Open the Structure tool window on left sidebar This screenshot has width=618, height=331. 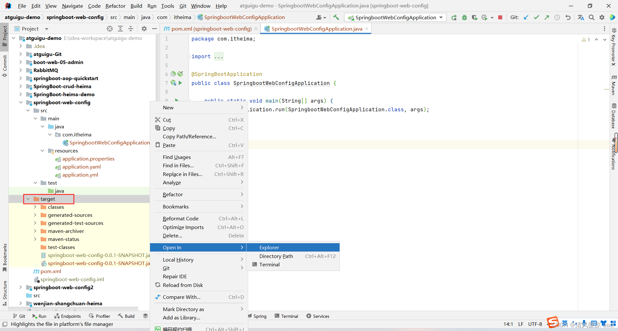coord(5,293)
